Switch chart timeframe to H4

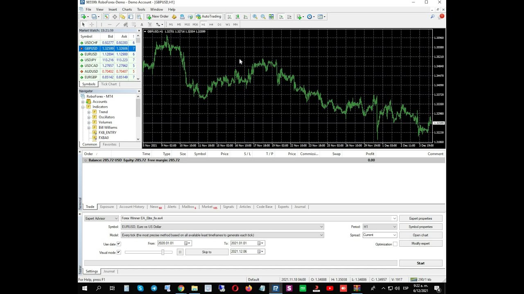tap(211, 24)
